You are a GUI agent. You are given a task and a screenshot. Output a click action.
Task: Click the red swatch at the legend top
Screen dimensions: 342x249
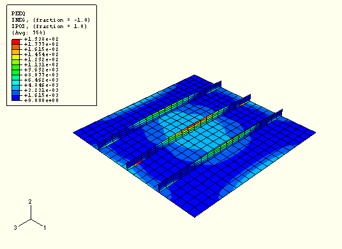pyautogui.click(x=15, y=41)
